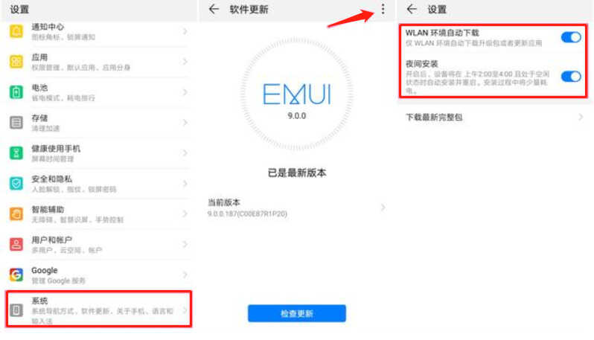The height and width of the screenshot is (340, 594).
Task: Disable the 夜间安装 switch
Action: point(571,77)
